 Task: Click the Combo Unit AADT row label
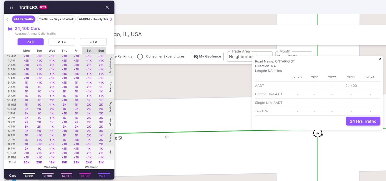[x=269, y=94]
